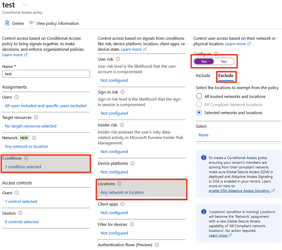Open the 1 condition selected link
Screen dimensions: 282x250
[x=23, y=167]
